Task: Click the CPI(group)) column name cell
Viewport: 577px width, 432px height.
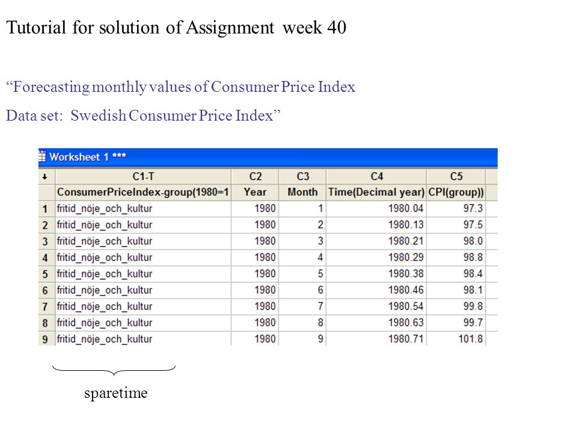Action: point(456,192)
